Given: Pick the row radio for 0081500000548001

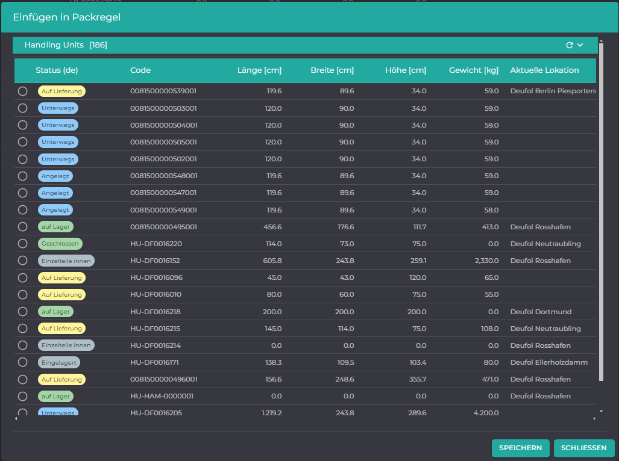Looking at the screenshot, I should [x=22, y=176].
